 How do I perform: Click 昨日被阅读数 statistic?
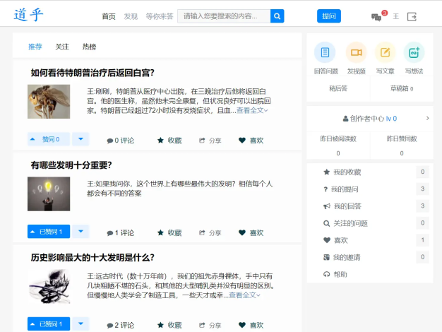(x=338, y=146)
